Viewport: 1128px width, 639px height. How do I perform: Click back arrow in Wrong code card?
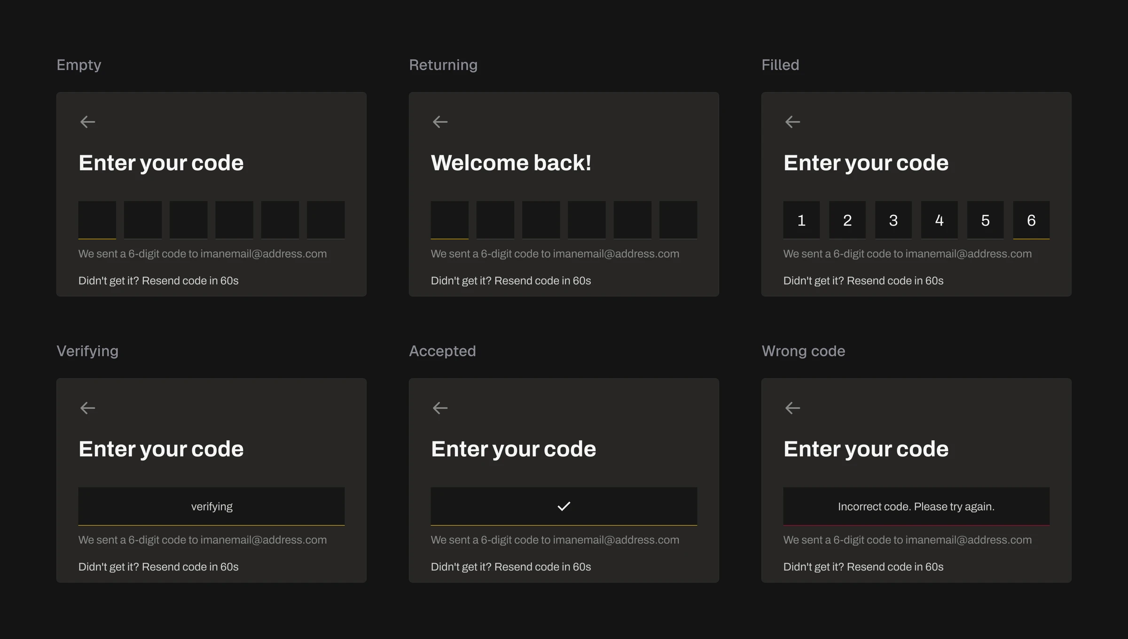coord(792,408)
